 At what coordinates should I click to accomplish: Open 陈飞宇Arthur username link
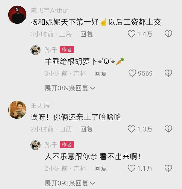[x=49, y=10]
